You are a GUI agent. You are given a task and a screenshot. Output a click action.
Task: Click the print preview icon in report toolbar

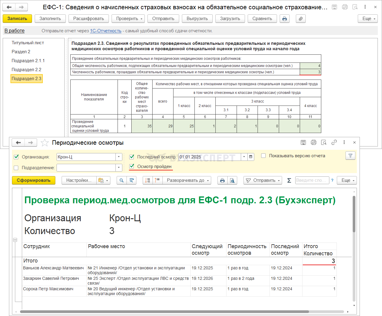pyautogui.click(x=232, y=180)
